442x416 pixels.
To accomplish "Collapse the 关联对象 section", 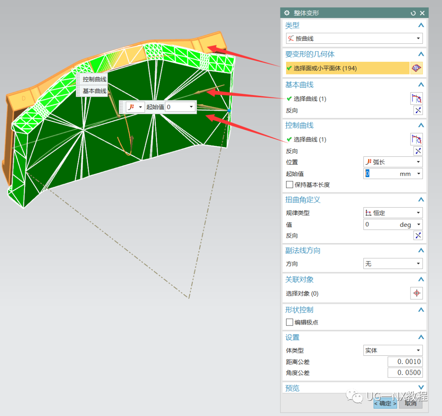I will [421, 280].
